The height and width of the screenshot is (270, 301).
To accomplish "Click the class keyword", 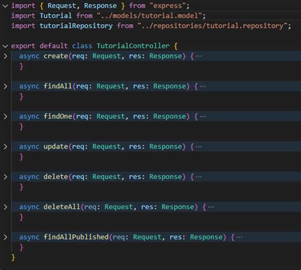I will point(82,46).
